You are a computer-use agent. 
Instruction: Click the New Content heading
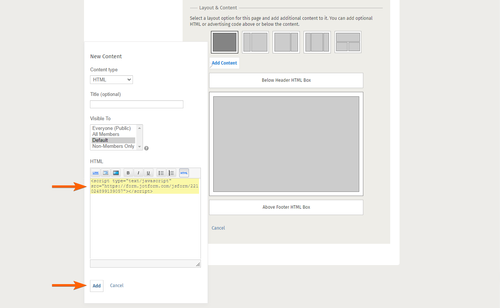click(106, 56)
